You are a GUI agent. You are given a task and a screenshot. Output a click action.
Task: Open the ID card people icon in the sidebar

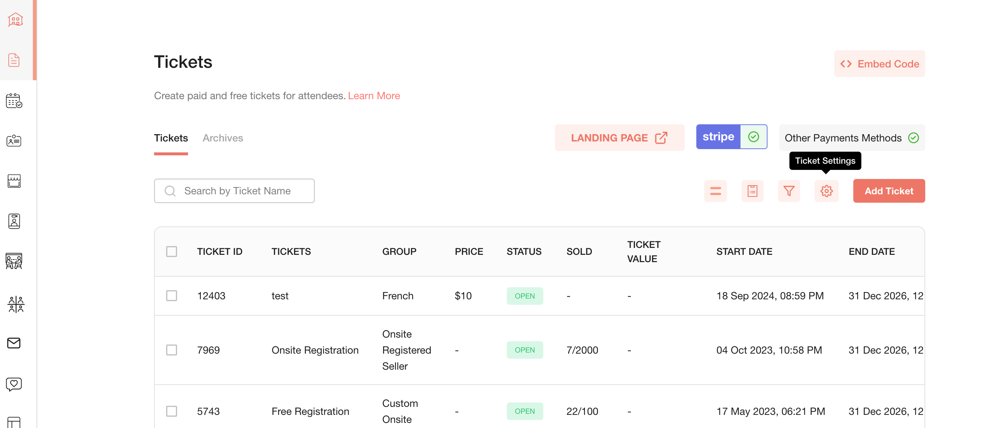click(14, 141)
